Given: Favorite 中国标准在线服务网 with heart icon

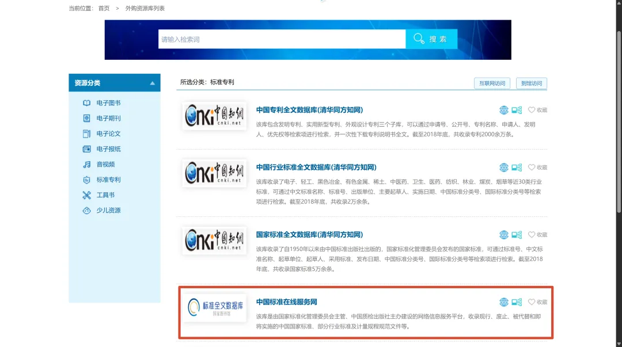Looking at the screenshot, I should tap(532, 302).
